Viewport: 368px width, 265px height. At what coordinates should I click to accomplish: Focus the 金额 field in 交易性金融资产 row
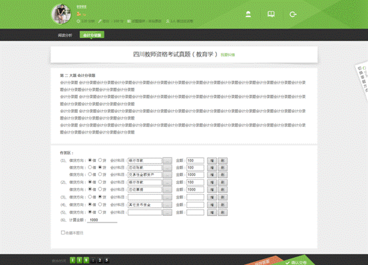point(195,175)
